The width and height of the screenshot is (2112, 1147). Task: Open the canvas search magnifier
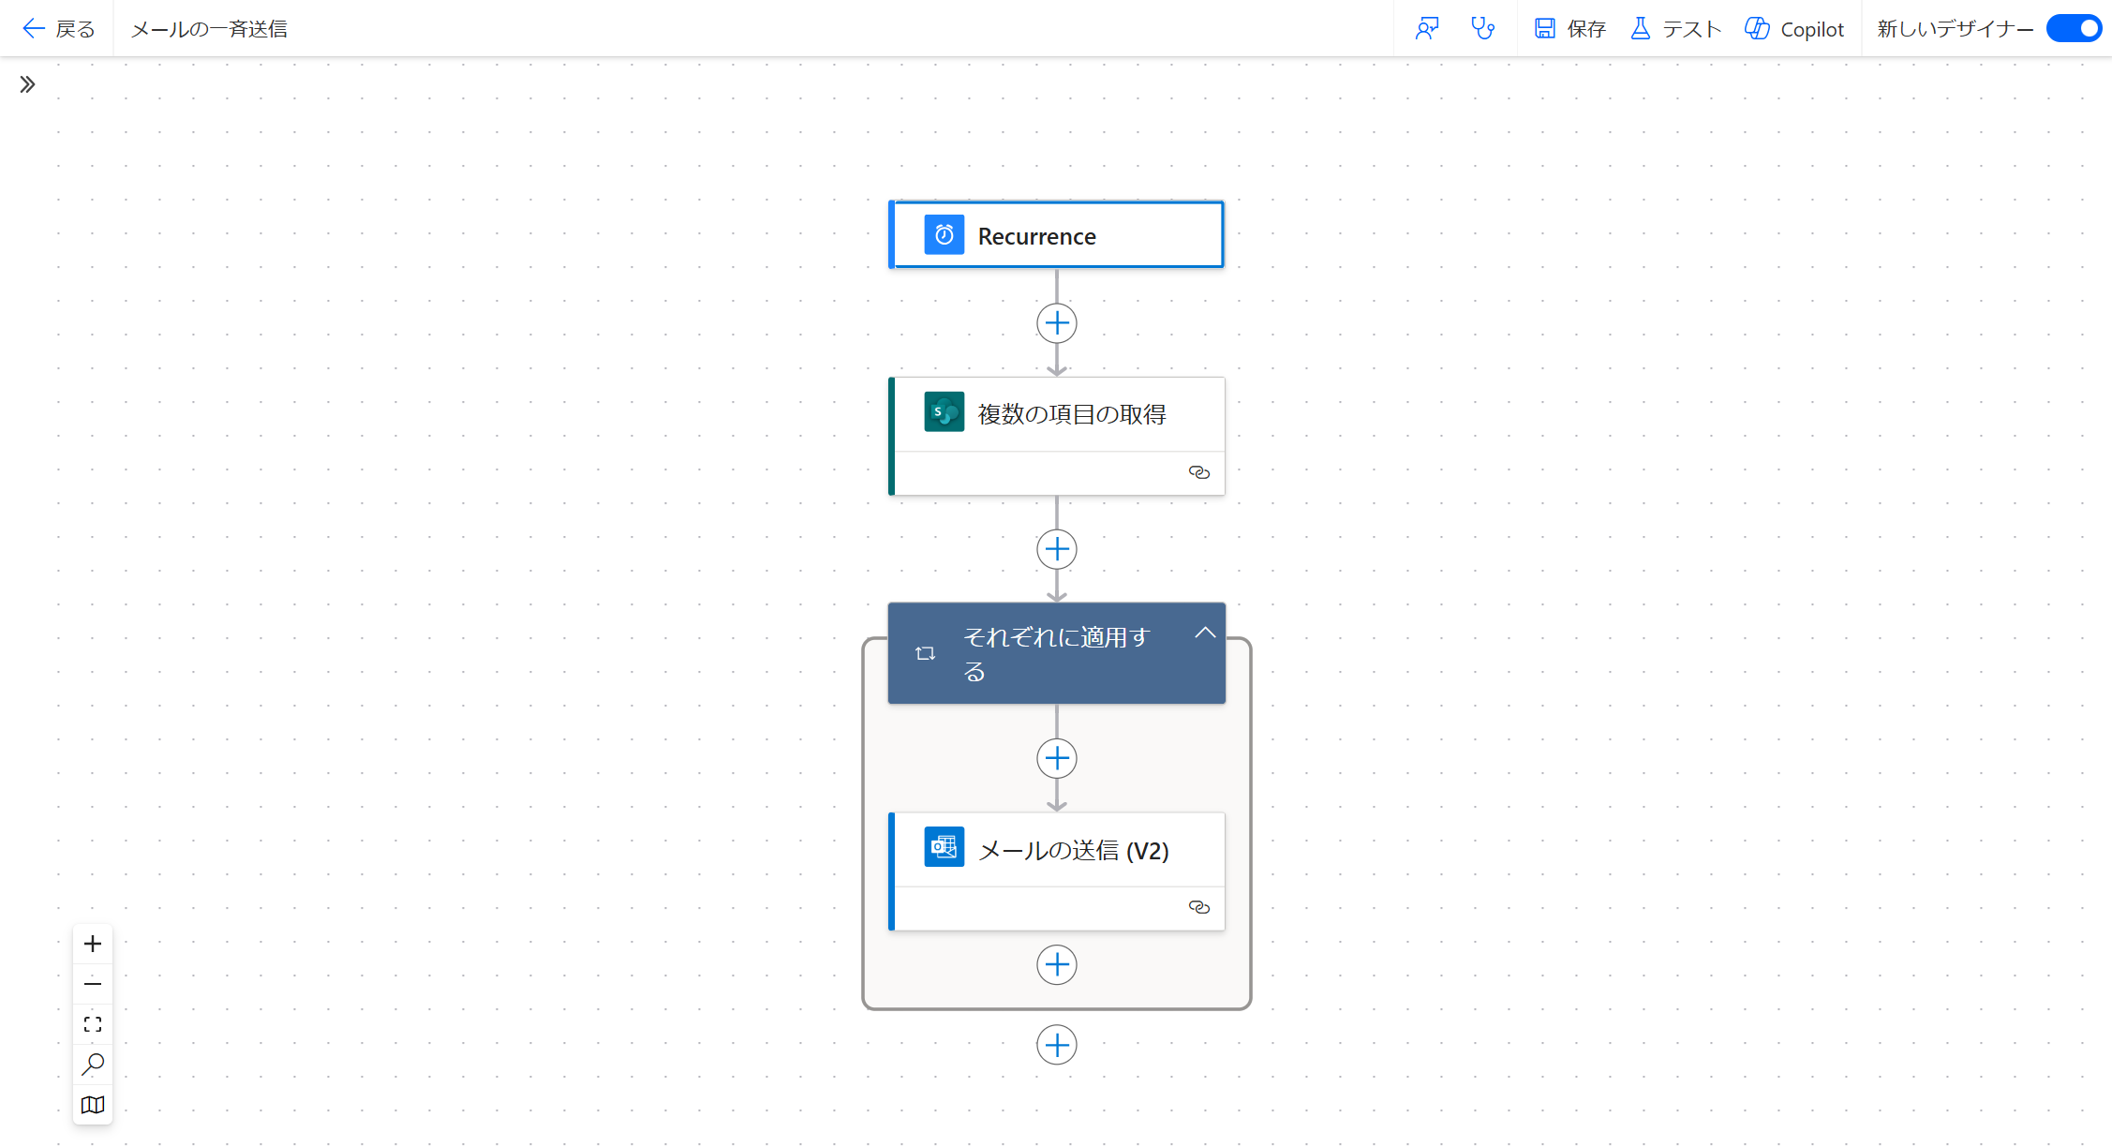coord(93,1065)
